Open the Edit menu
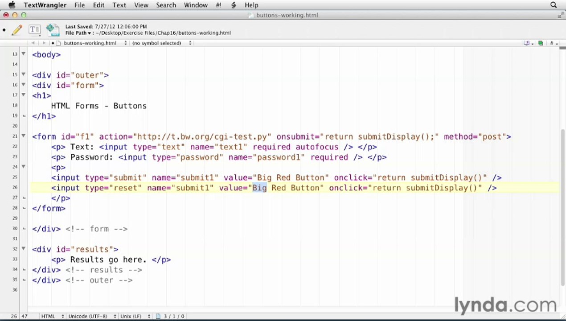This screenshot has height=321, width=566. pyautogui.click(x=98, y=5)
